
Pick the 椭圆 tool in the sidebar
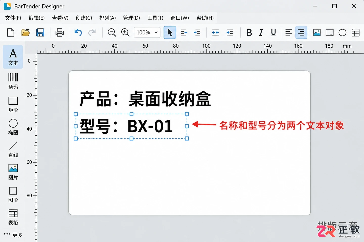13,127
